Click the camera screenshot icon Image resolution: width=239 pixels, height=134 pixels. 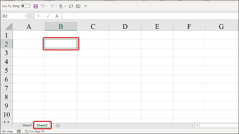(78, 6)
